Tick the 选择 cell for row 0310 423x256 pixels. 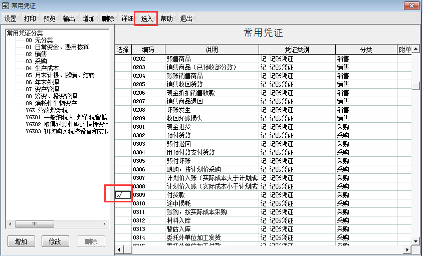[123, 203]
